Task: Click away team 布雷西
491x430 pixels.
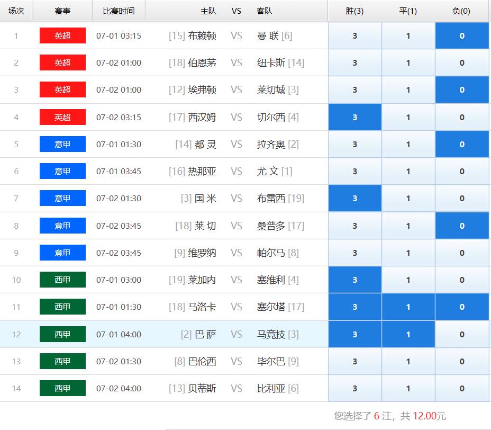Action: click(x=271, y=198)
